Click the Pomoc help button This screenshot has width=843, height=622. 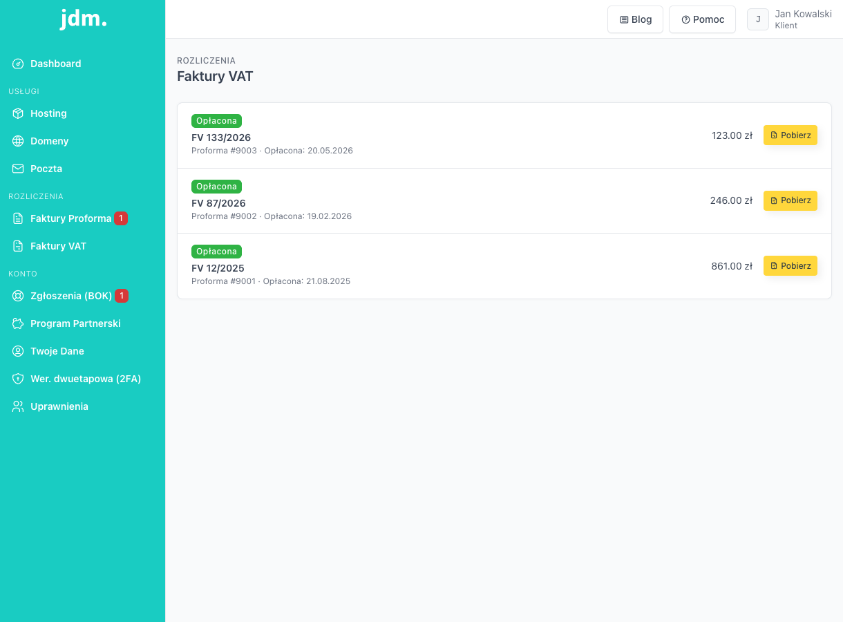[702, 19]
